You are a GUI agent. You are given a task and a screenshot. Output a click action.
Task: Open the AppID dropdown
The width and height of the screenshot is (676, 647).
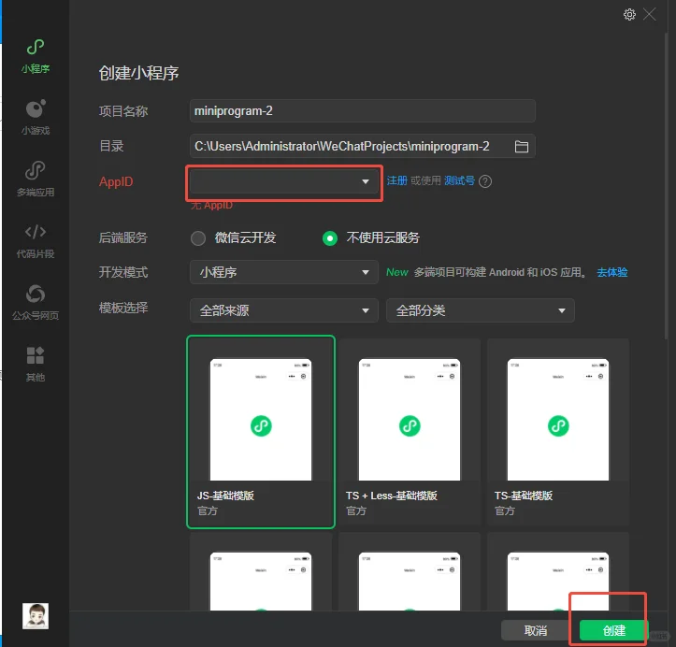click(284, 181)
